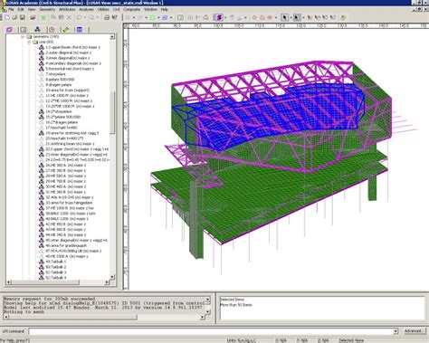The height and width of the screenshot is (343, 429).
Task: Select the '8 pelare 500x500' tree entry
Action: coord(60,80)
